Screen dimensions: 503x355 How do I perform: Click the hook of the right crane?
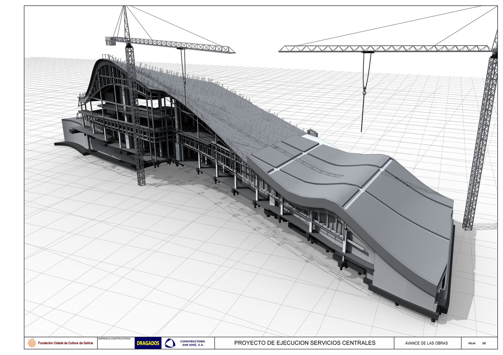tap(364, 92)
